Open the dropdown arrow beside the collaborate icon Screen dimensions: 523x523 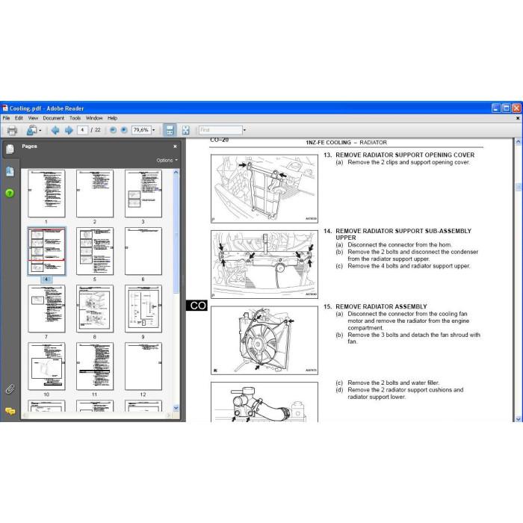pos(40,131)
